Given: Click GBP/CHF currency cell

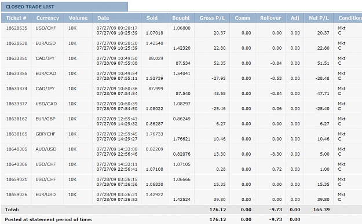Looking at the screenshot, I should 46,134.
